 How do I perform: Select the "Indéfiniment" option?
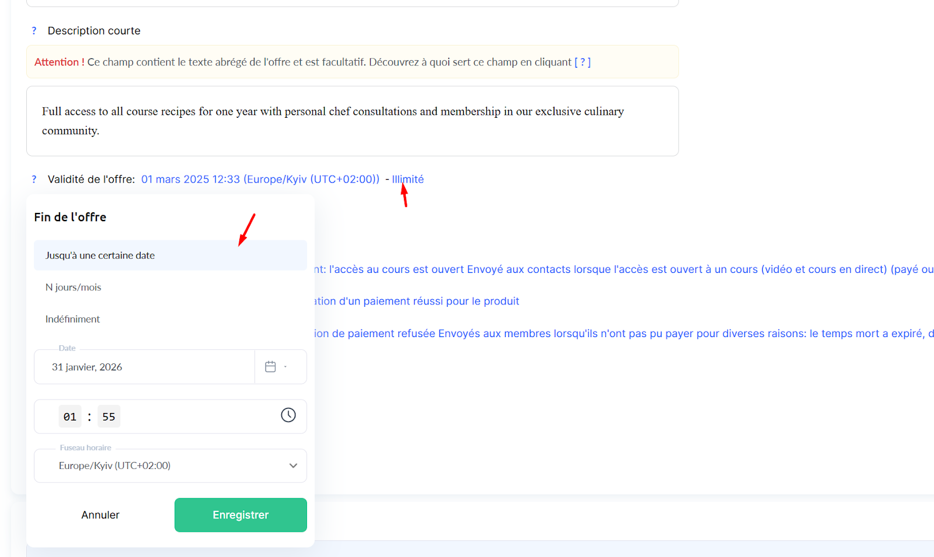(73, 320)
